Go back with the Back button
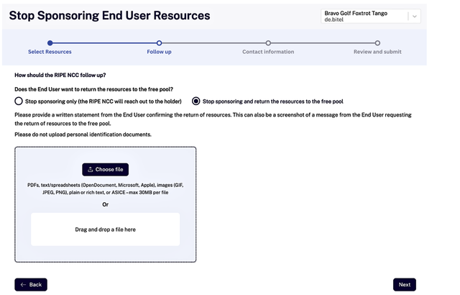 click(31, 284)
